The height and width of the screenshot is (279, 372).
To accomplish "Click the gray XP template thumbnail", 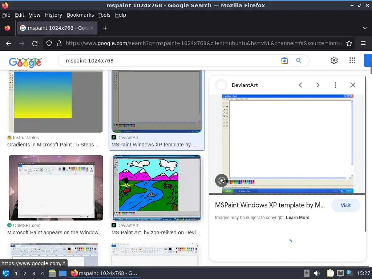I will [x=157, y=101].
